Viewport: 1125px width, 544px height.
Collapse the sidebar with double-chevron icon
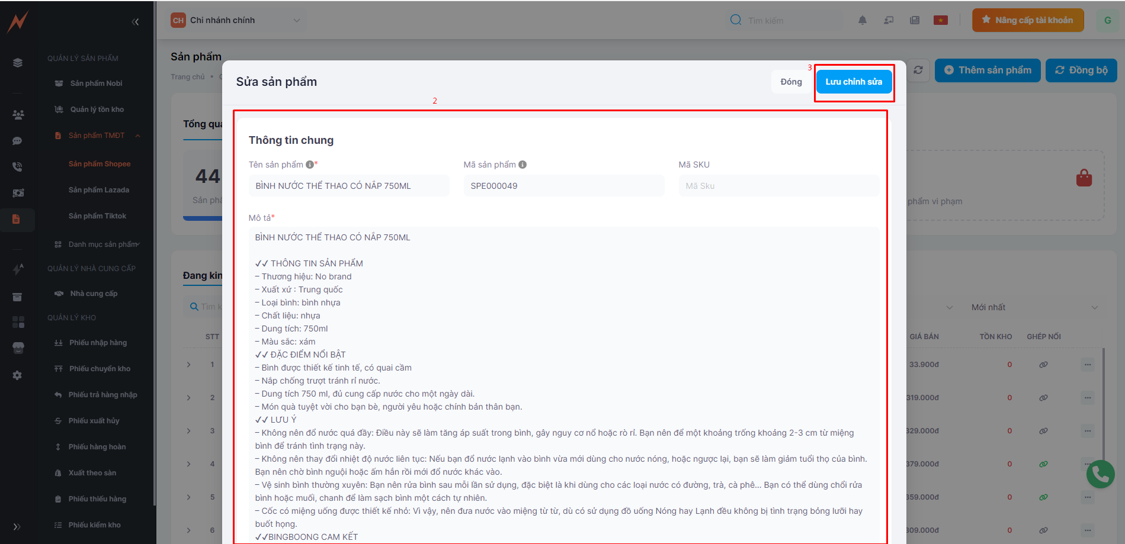tap(135, 22)
